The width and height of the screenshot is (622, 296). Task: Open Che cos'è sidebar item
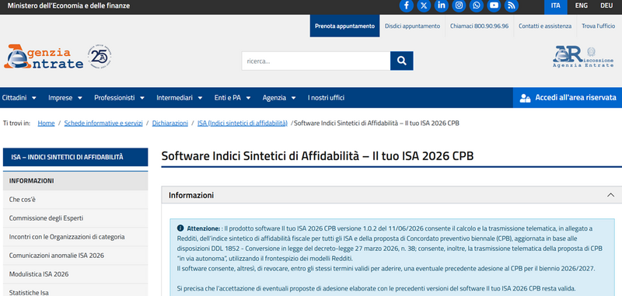click(x=75, y=200)
